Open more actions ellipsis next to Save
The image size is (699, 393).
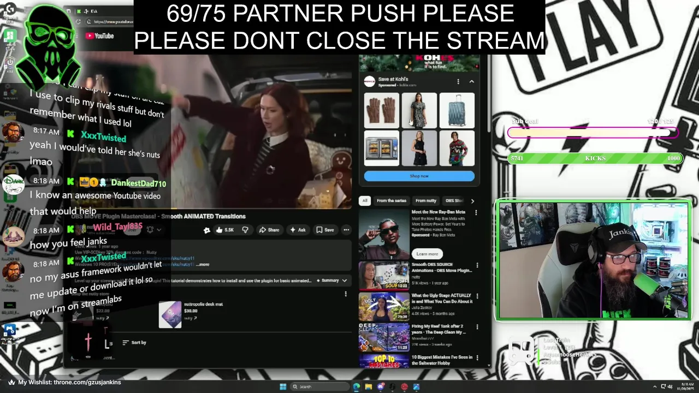346,230
